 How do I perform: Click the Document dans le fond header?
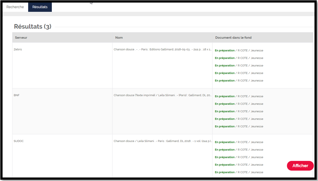coord(233,38)
